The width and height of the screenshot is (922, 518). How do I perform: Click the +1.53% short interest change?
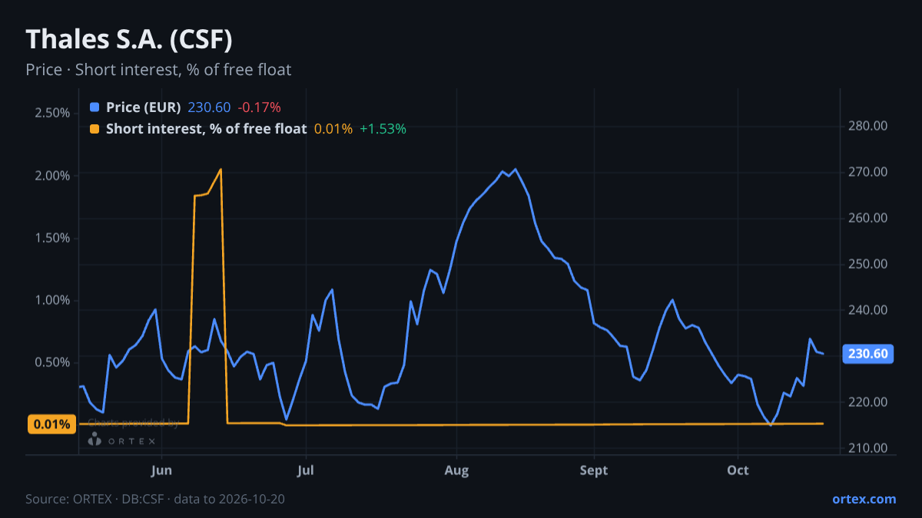coord(383,129)
